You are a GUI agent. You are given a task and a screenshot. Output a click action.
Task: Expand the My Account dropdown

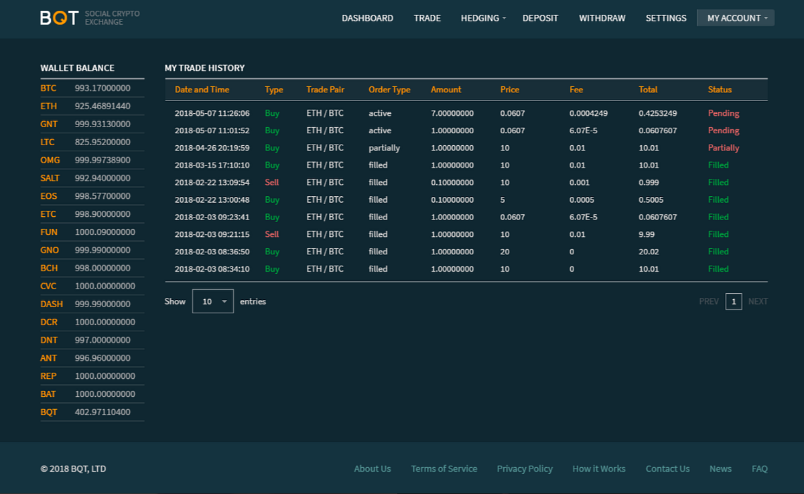tap(736, 18)
